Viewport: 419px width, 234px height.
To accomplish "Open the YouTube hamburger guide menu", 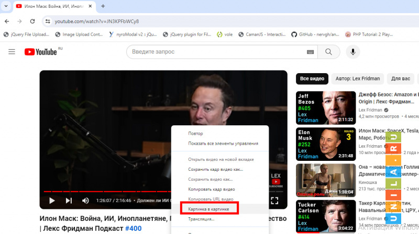I will (x=12, y=52).
